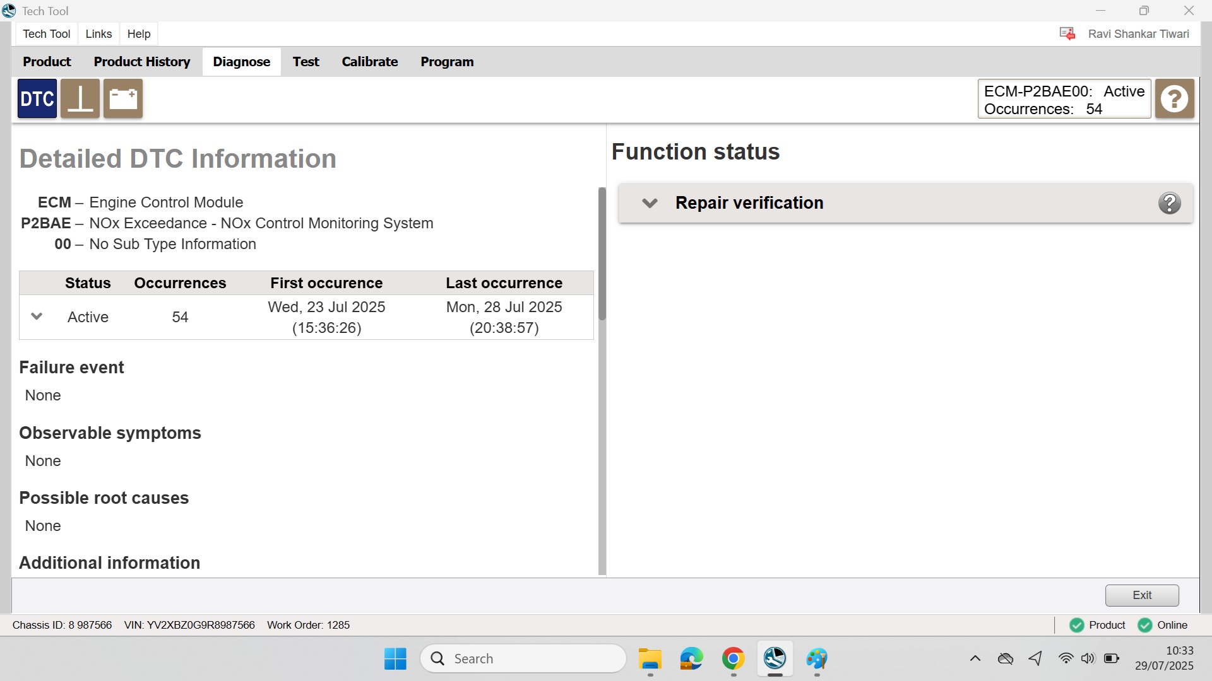Open the Links menu
Screen dimensions: 1212x681
tap(98, 34)
